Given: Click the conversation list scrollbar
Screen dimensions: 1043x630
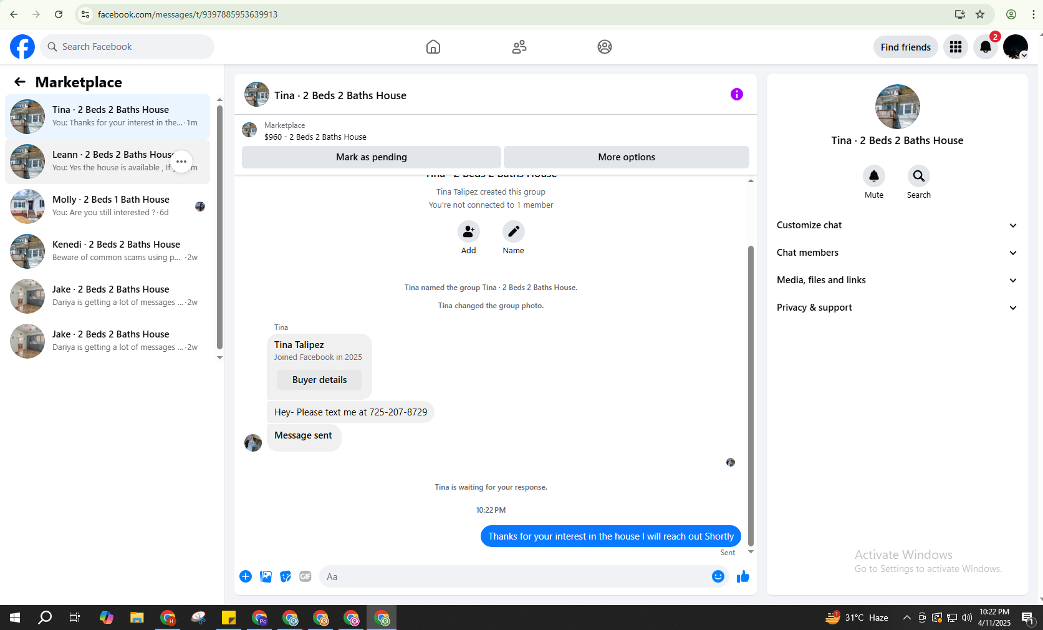Looking at the screenshot, I should click(x=219, y=227).
